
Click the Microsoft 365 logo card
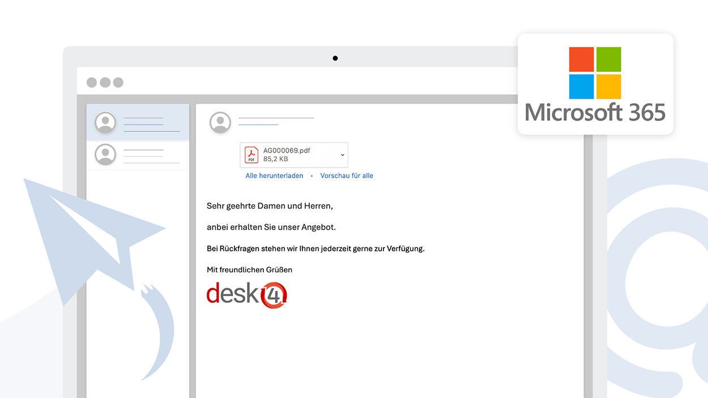[595, 84]
